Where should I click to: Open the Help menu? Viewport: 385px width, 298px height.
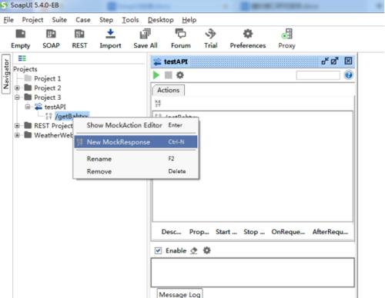click(x=189, y=20)
